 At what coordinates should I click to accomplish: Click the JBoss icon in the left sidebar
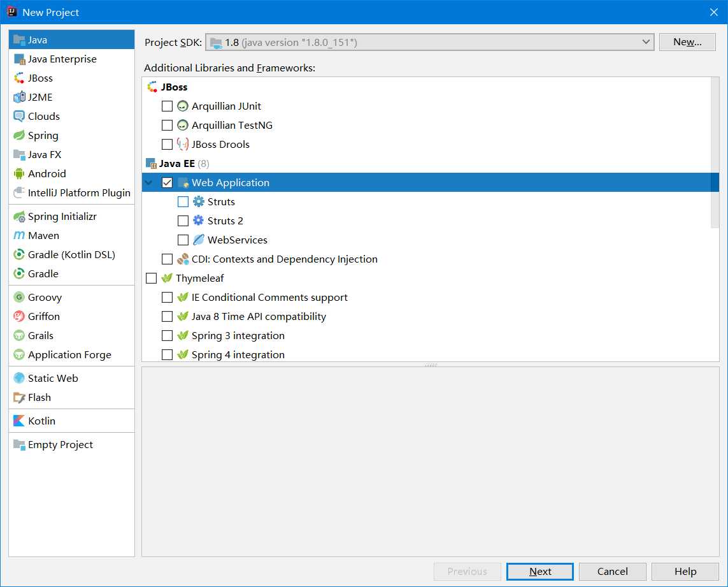(19, 78)
